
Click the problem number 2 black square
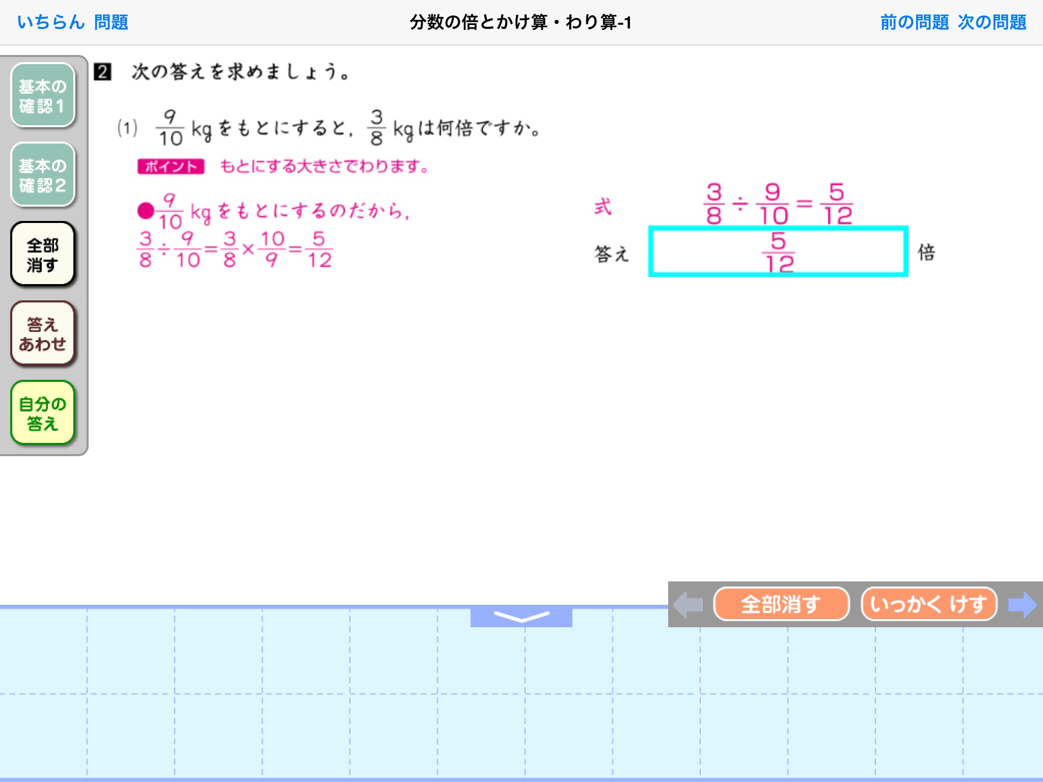pos(102,72)
